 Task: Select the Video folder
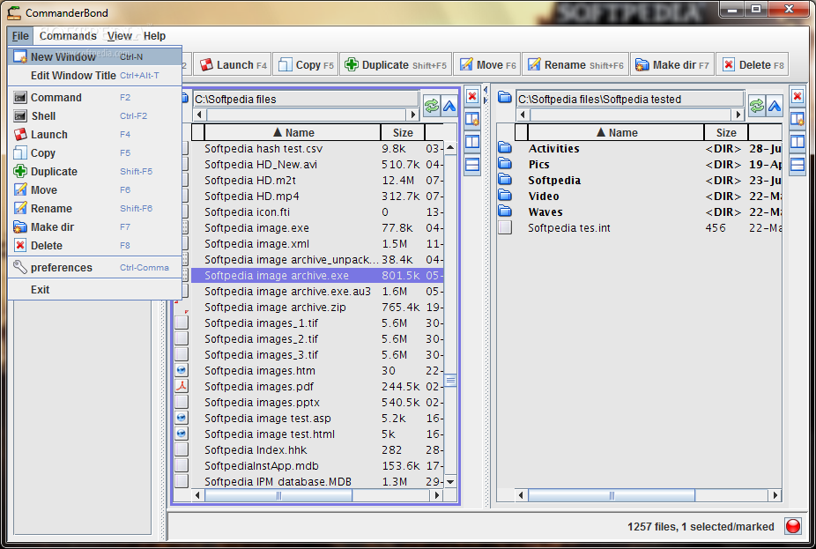[639, 197]
